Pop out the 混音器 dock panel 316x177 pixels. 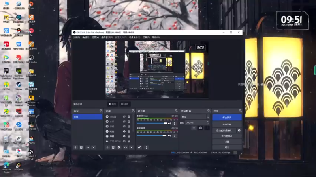(177, 111)
